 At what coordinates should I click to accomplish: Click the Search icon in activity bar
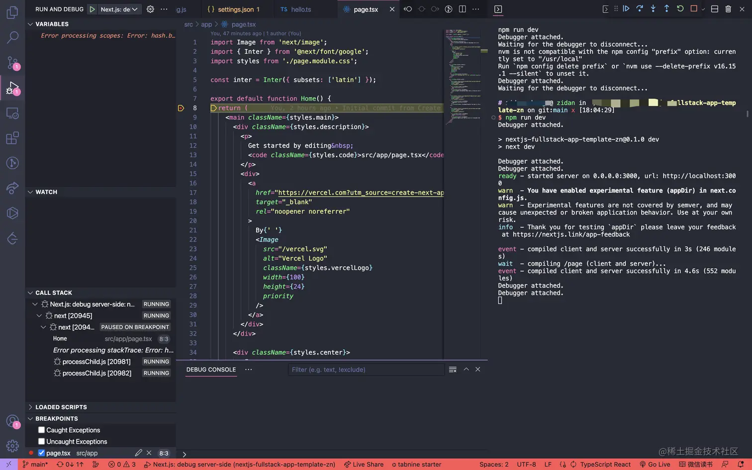pyautogui.click(x=13, y=37)
